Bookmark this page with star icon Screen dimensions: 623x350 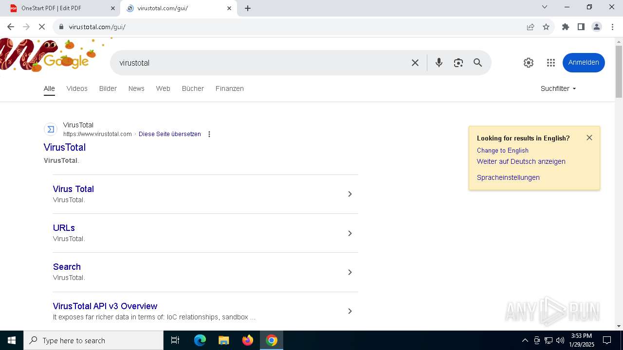click(546, 27)
